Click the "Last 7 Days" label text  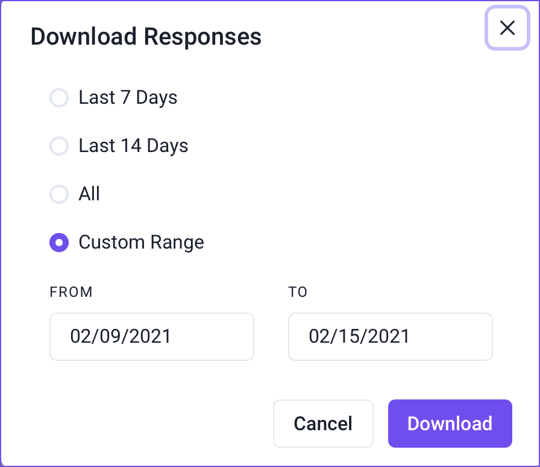[x=128, y=98]
